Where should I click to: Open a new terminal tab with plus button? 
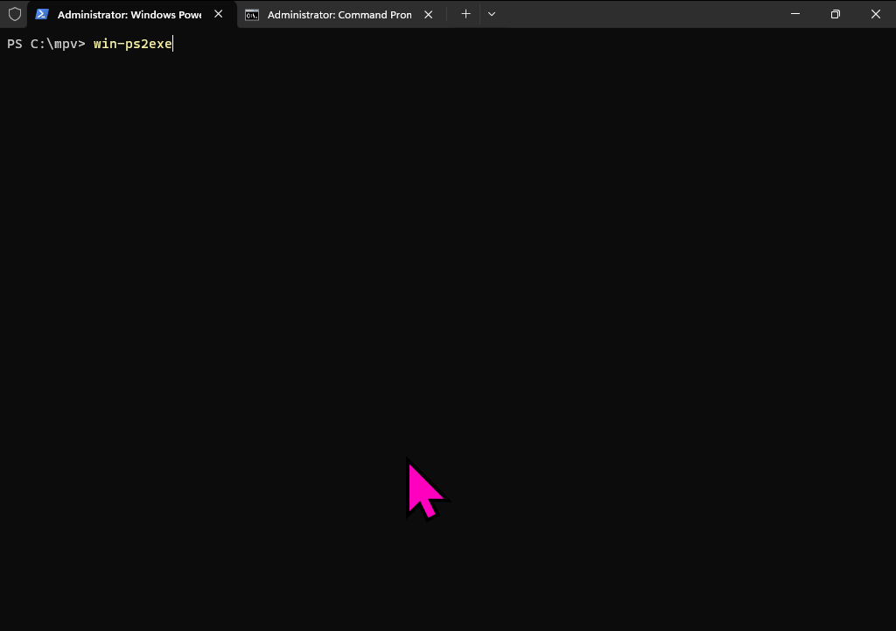pos(465,14)
